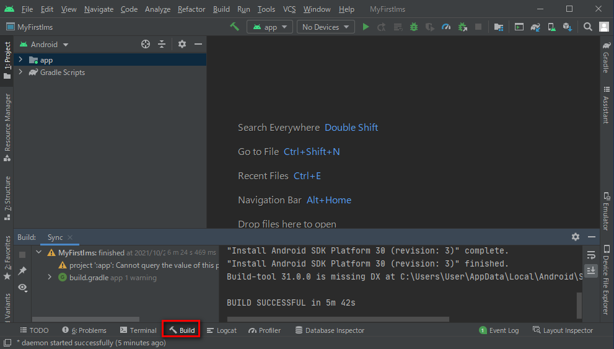Expand the Gradle Scripts node

[x=20, y=72]
